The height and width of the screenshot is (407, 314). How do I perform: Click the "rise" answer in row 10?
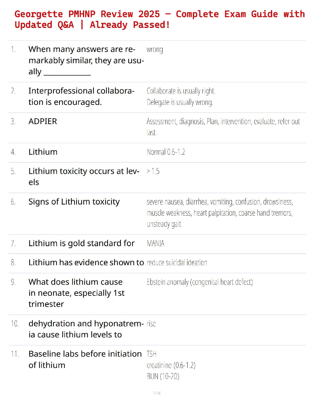pyautogui.click(x=151, y=324)
